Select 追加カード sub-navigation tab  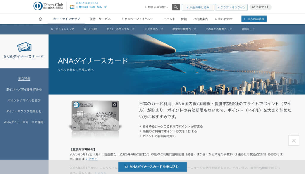(x=248, y=29)
